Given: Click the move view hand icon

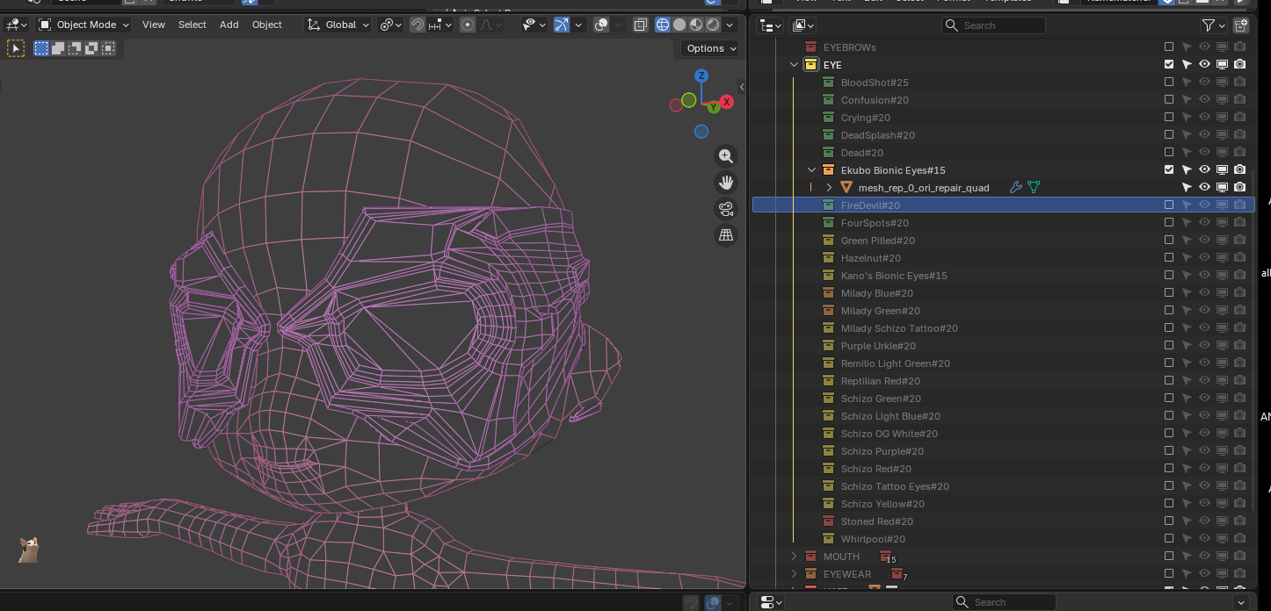Looking at the screenshot, I should [x=726, y=183].
